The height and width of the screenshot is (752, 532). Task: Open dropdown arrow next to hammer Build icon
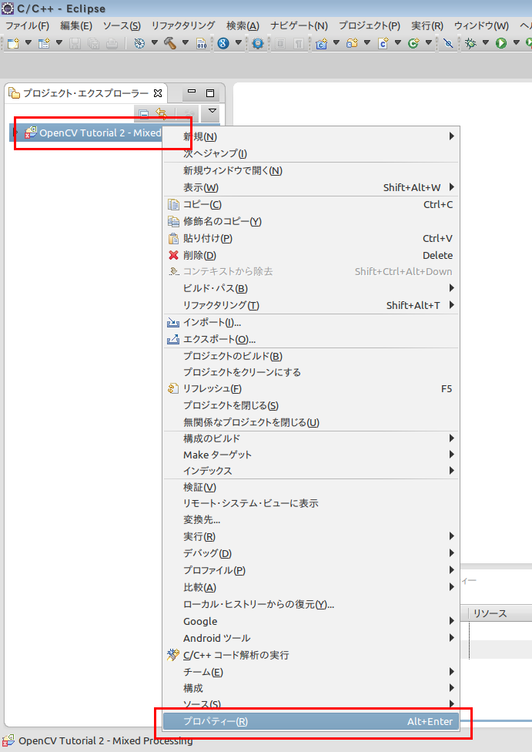[x=184, y=43]
